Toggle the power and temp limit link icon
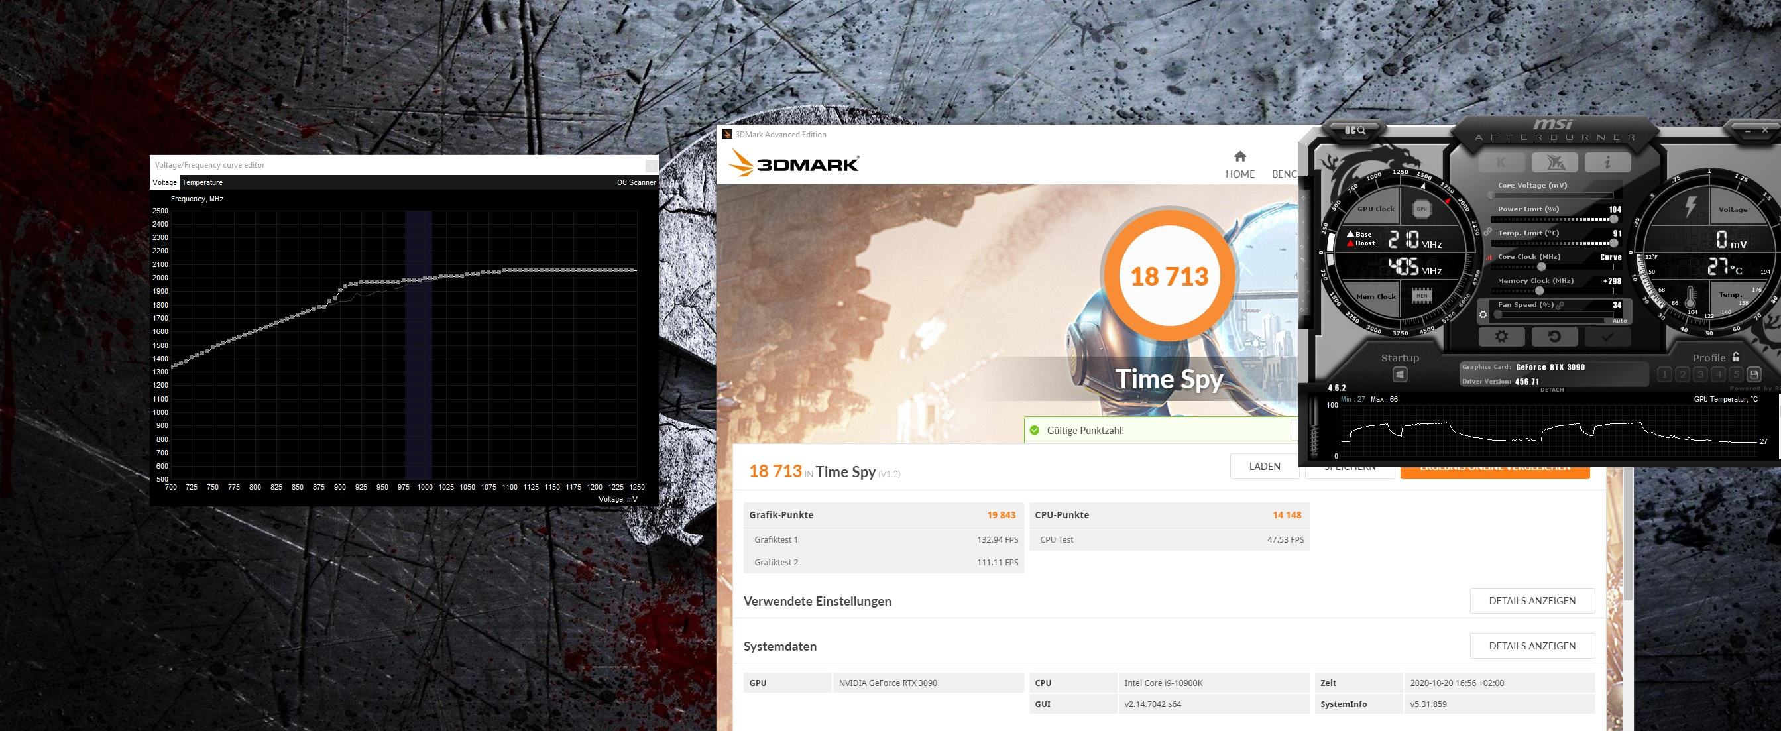This screenshot has width=1781, height=731. (1487, 233)
